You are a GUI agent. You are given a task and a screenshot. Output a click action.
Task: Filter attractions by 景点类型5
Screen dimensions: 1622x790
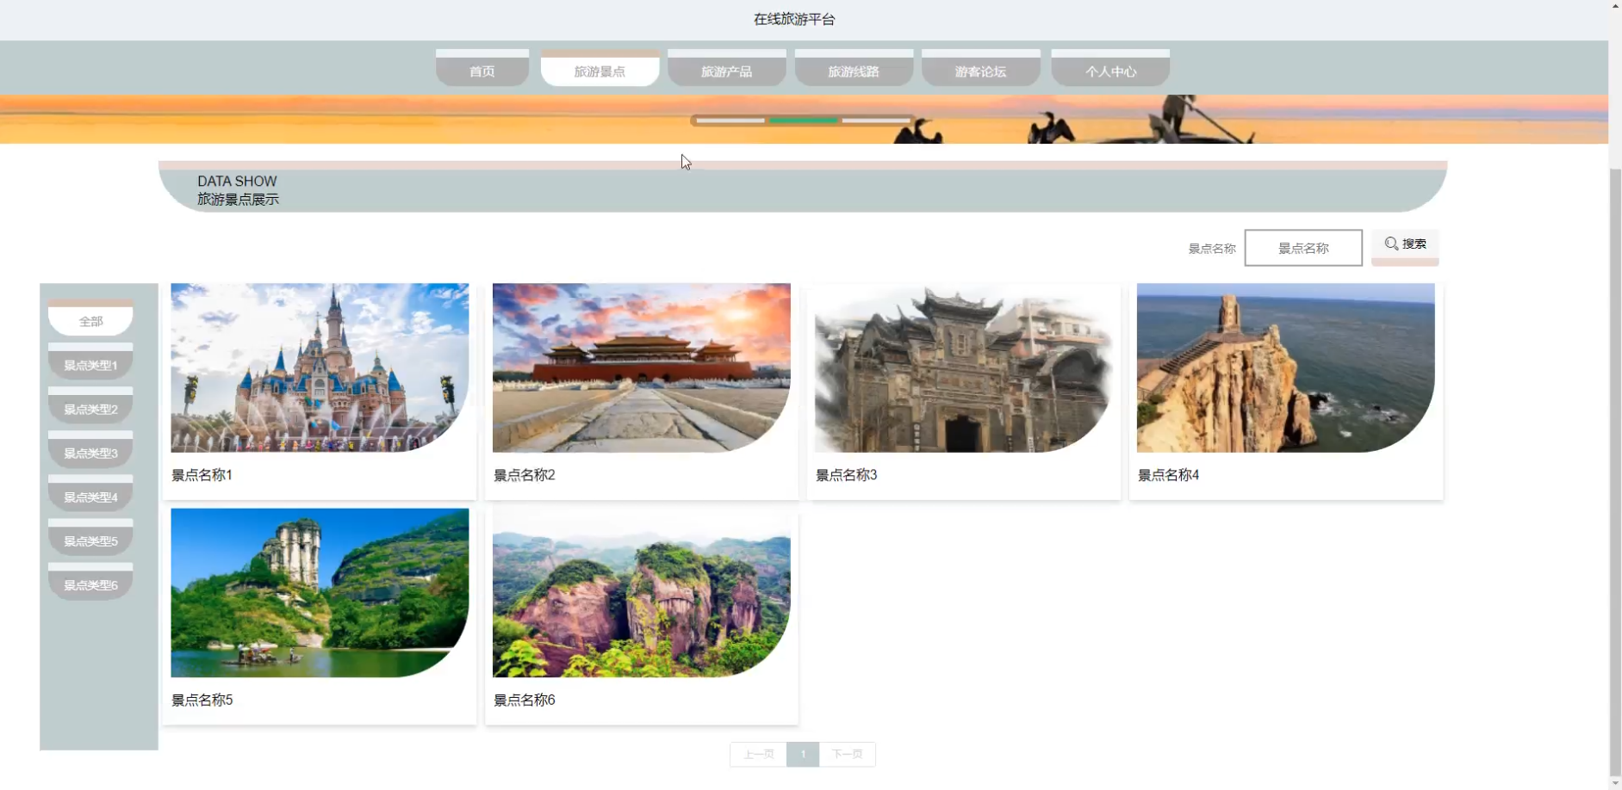click(x=90, y=540)
